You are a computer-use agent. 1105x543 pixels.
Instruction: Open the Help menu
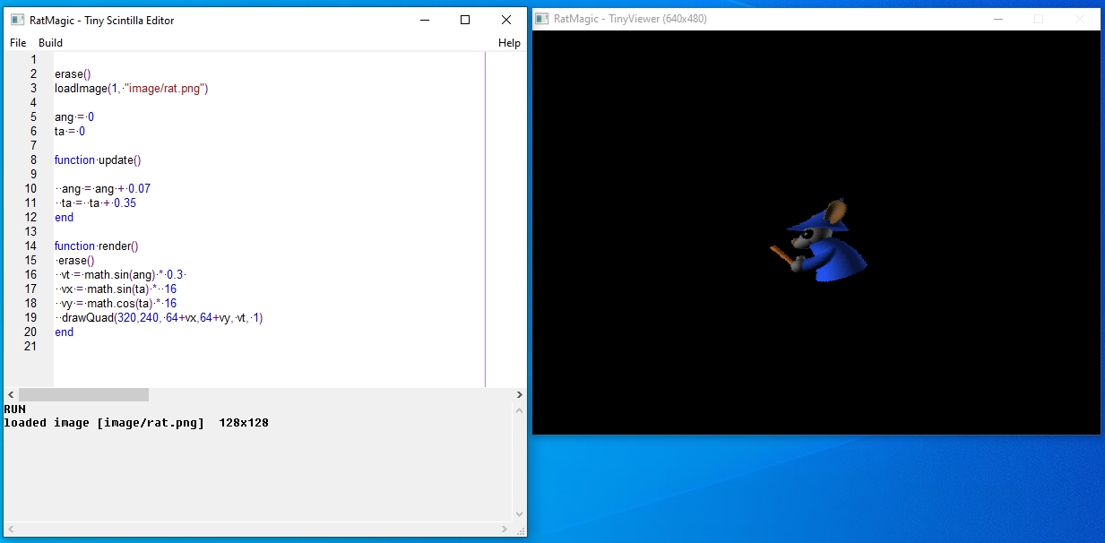click(509, 43)
